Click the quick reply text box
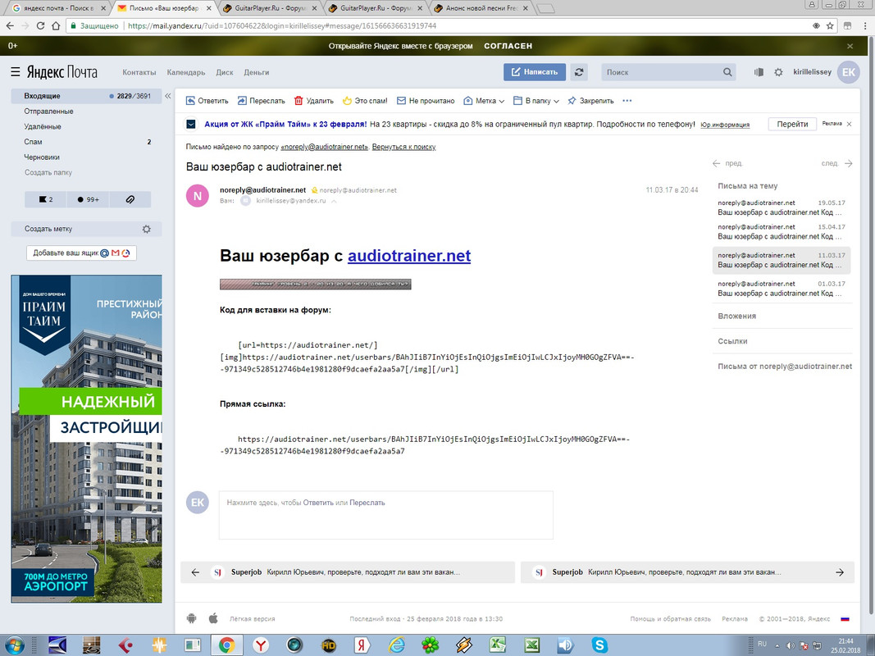This screenshot has width=875, height=656. (385, 515)
